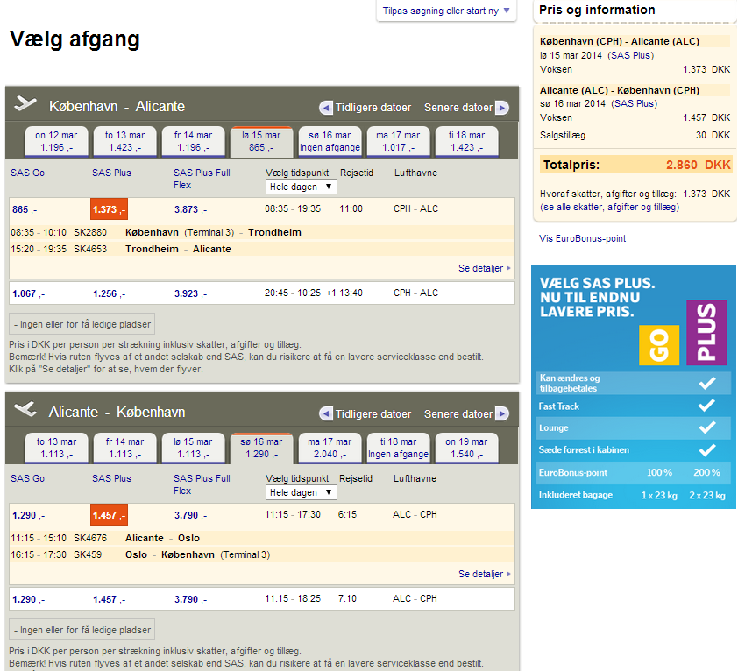
Task: Expand 'Se detaljer' for the outbound flight
Action: tap(484, 268)
